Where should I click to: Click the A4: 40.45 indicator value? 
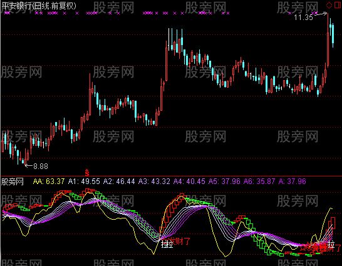point(189,182)
